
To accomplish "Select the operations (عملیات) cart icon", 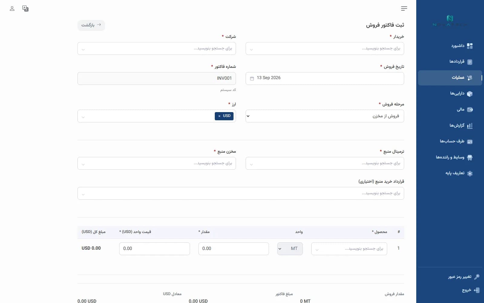I will pos(470,78).
